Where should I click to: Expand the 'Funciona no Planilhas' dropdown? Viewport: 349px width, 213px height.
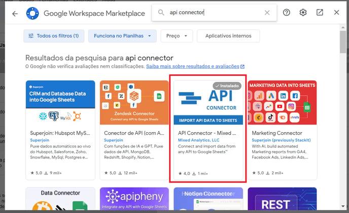(122, 36)
